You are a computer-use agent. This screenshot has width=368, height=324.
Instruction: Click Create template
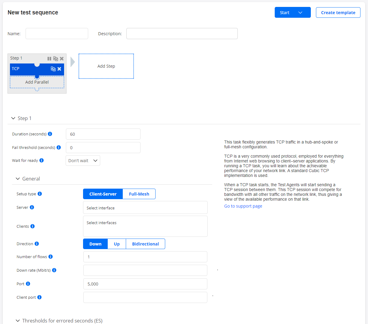(338, 12)
